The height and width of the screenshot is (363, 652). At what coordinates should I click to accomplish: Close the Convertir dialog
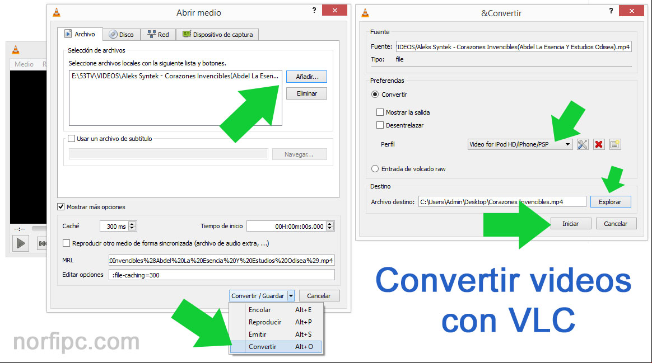pyautogui.click(x=632, y=11)
